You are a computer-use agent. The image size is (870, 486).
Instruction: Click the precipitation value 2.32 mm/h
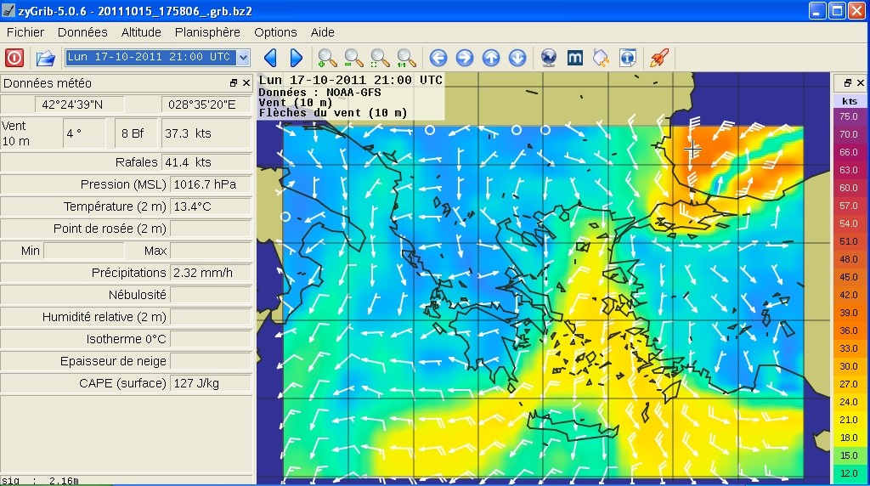click(211, 273)
